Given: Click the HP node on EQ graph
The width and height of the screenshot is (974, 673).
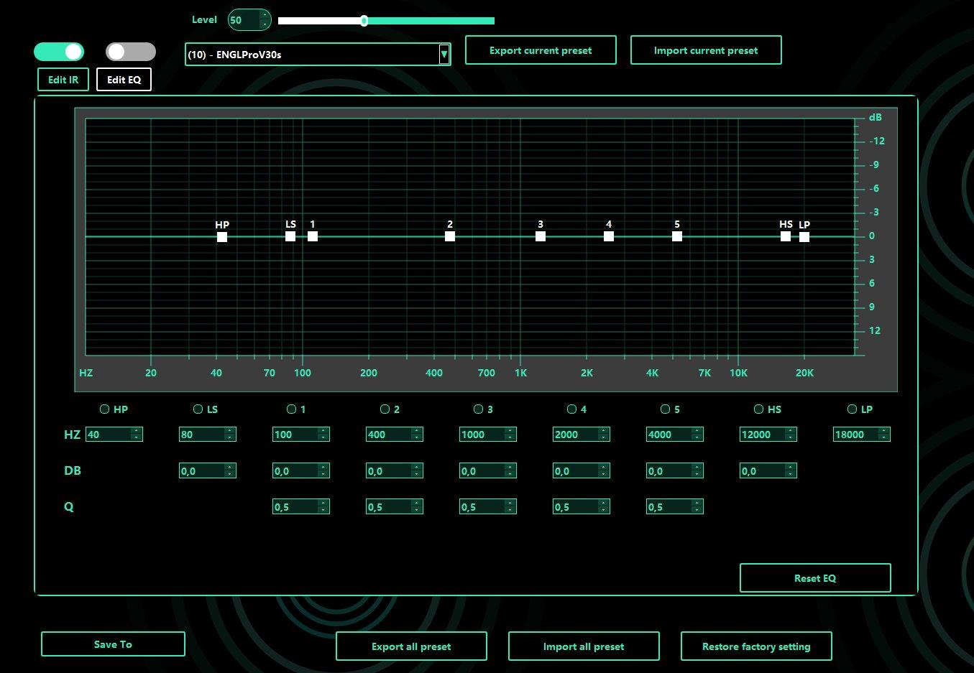Looking at the screenshot, I should (222, 237).
